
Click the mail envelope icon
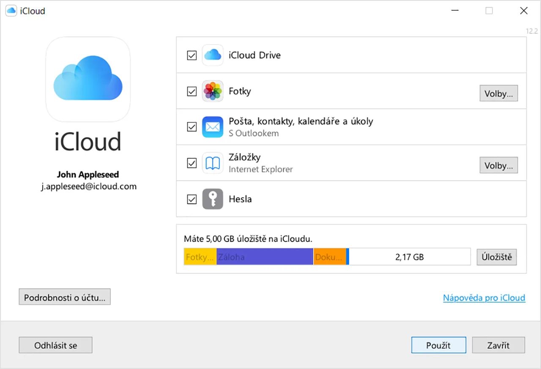click(213, 127)
